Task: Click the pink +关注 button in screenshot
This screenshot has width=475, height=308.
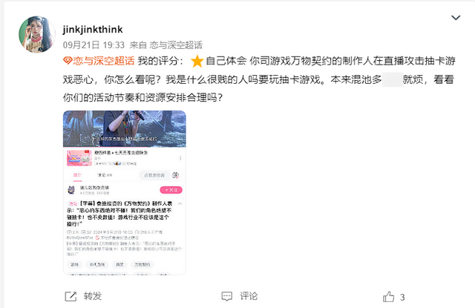Action: (x=171, y=190)
